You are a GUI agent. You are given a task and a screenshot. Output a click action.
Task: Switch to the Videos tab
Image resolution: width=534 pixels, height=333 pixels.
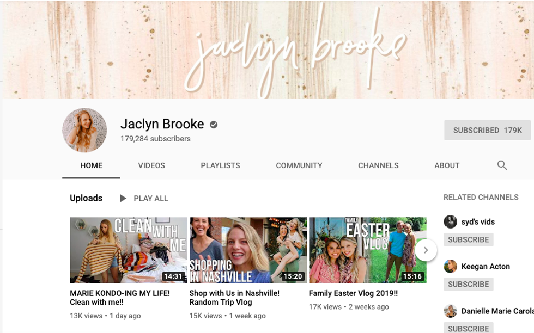pos(151,165)
